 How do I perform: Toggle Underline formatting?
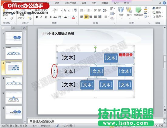46,17
